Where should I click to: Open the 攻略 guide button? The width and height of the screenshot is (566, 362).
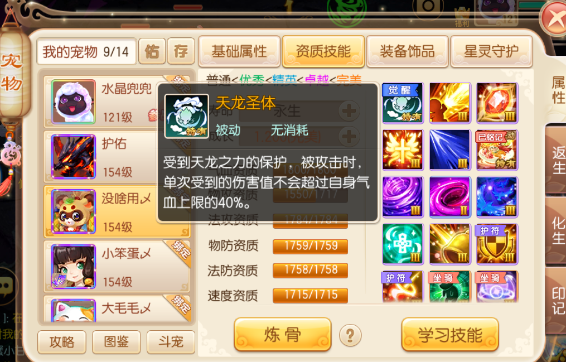pos(62,341)
